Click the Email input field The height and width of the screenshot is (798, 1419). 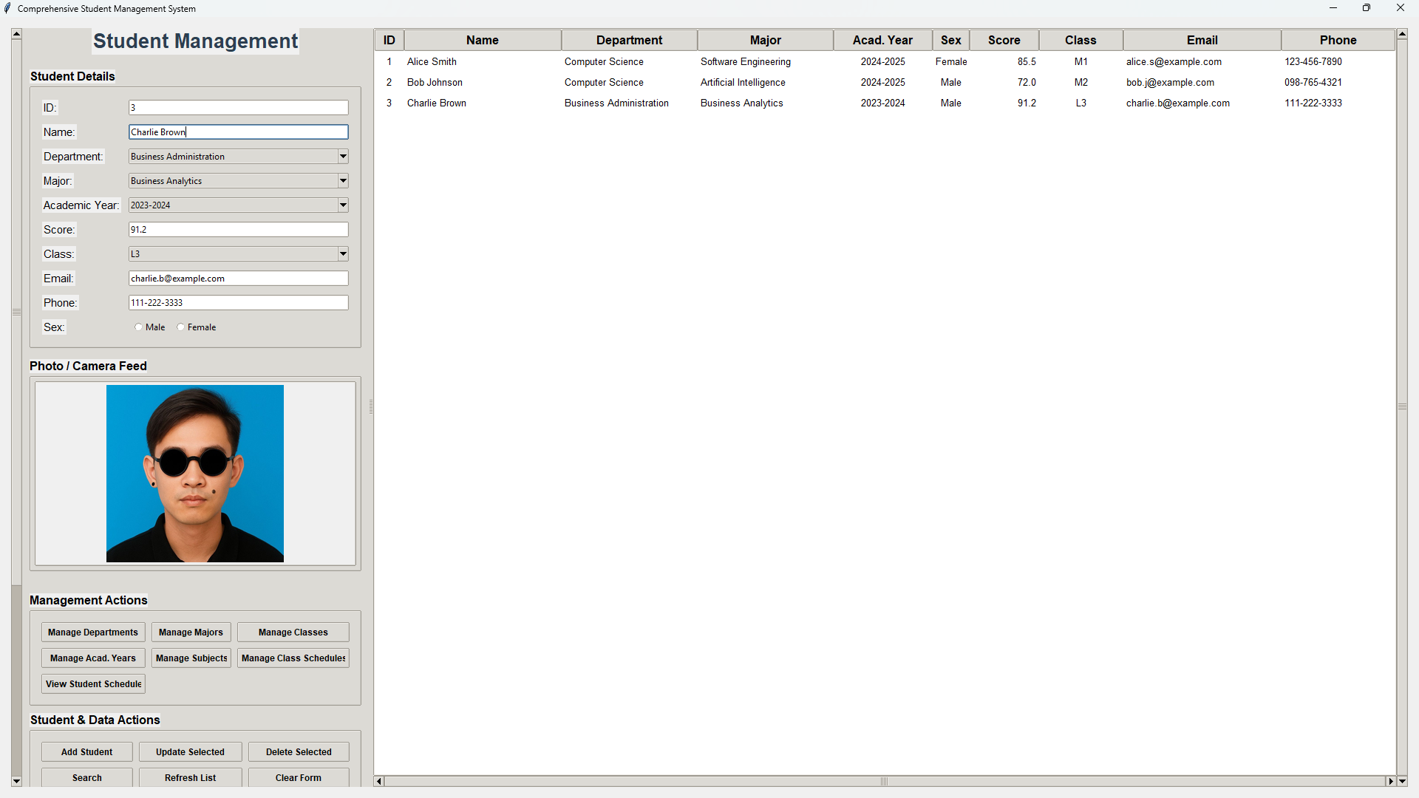click(x=239, y=279)
